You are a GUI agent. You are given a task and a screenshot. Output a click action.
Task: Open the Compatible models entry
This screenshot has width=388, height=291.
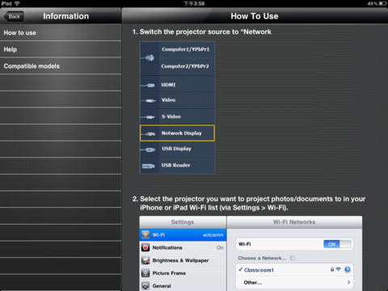point(61,66)
